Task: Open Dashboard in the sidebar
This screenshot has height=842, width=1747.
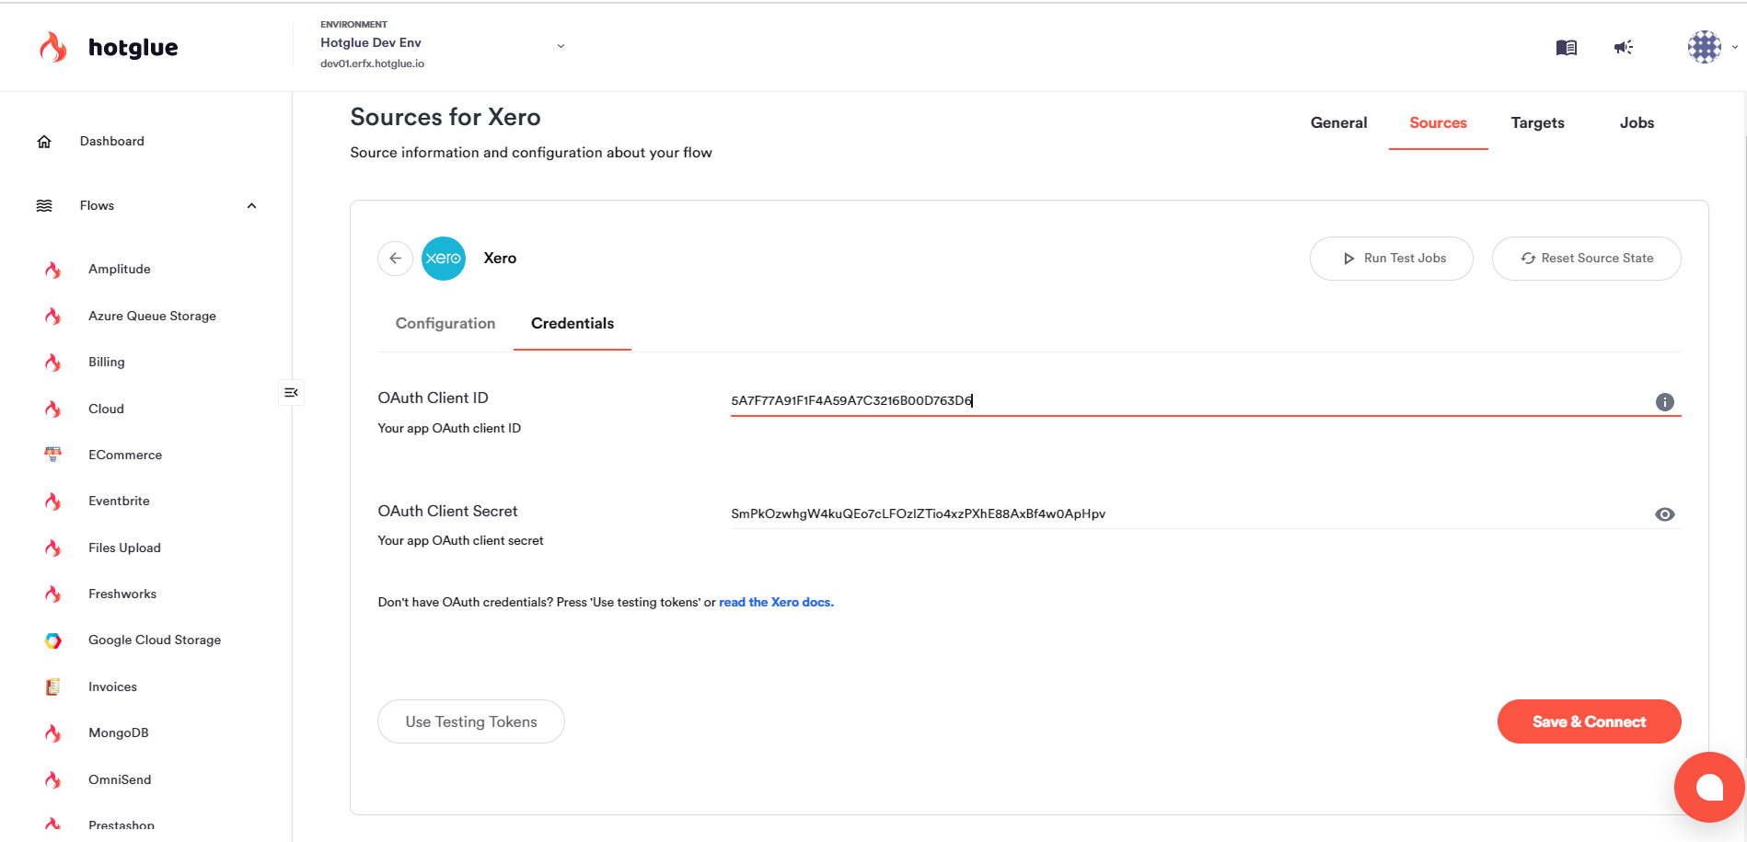Action: click(x=112, y=142)
